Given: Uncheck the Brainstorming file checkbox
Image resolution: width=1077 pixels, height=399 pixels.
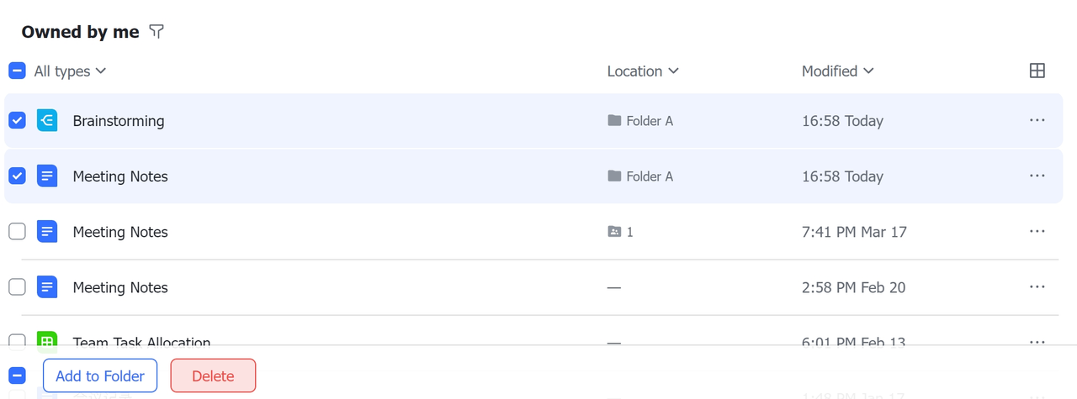Looking at the screenshot, I should pos(17,121).
